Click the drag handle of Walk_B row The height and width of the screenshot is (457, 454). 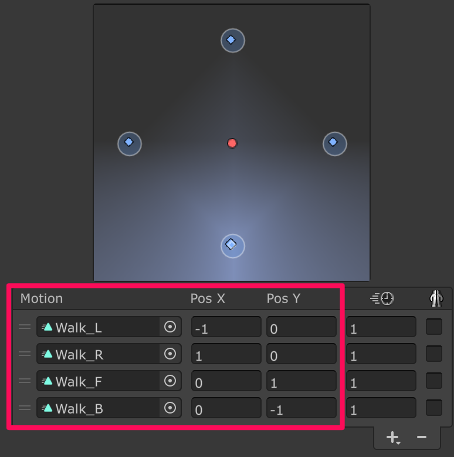(x=25, y=408)
